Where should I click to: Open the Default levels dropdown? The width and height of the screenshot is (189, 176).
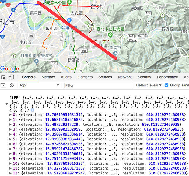point(149,85)
